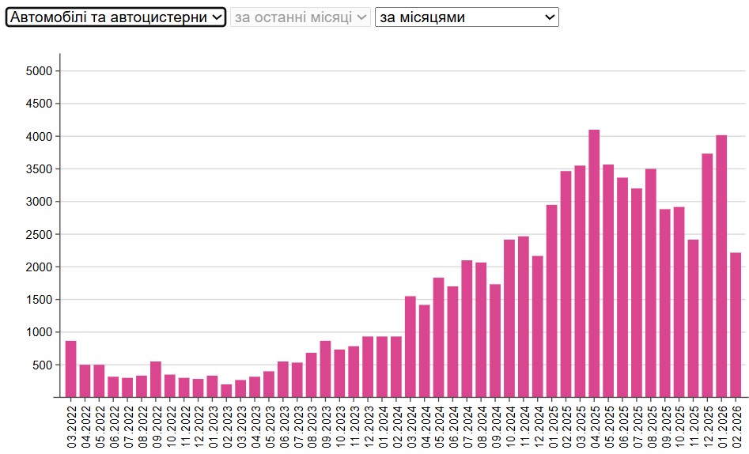Click the bar for 02.2026
749x454 pixels.
[736, 325]
